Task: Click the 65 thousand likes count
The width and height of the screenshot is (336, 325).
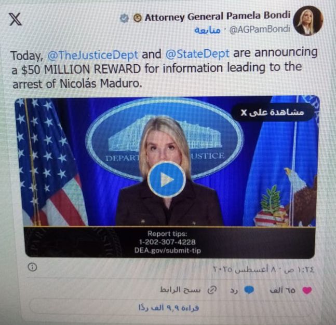Action: pyautogui.click(x=283, y=290)
